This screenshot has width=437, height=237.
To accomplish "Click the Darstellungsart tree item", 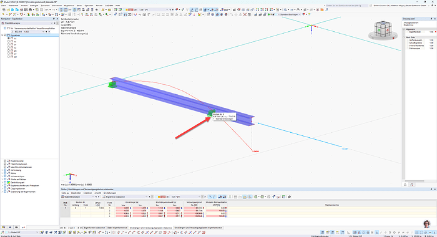I will coord(17,182).
